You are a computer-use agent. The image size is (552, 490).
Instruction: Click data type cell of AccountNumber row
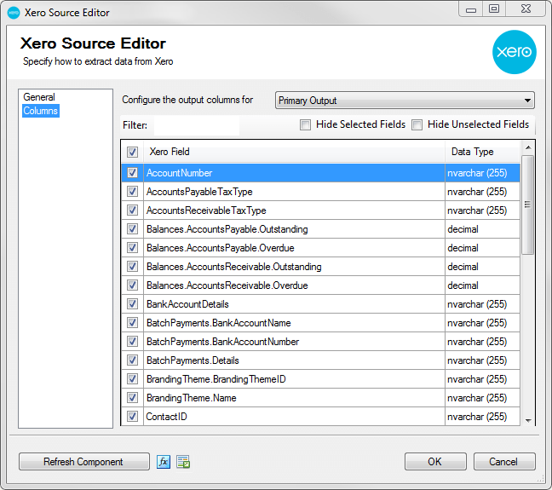pyautogui.click(x=482, y=173)
